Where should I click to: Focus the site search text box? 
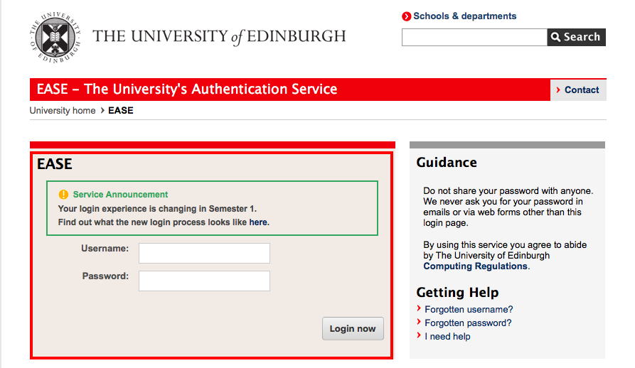pos(474,37)
